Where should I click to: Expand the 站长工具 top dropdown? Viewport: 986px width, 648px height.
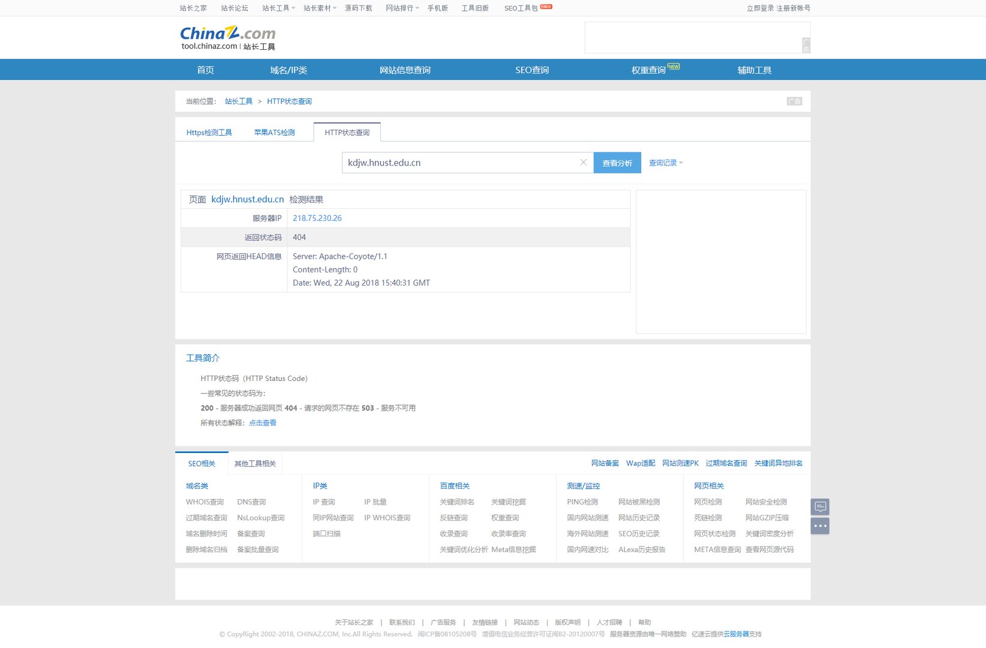tap(278, 8)
